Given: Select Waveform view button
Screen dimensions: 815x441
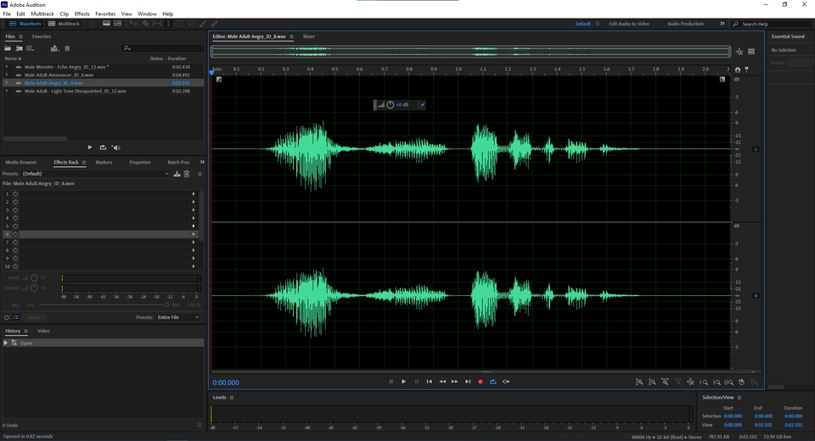Looking at the screenshot, I should pos(25,24).
